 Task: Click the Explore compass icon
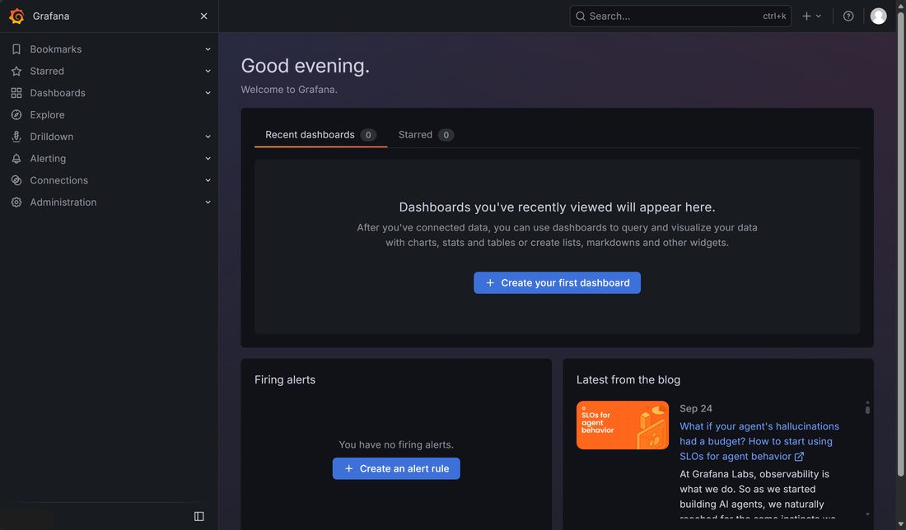click(16, 115)
